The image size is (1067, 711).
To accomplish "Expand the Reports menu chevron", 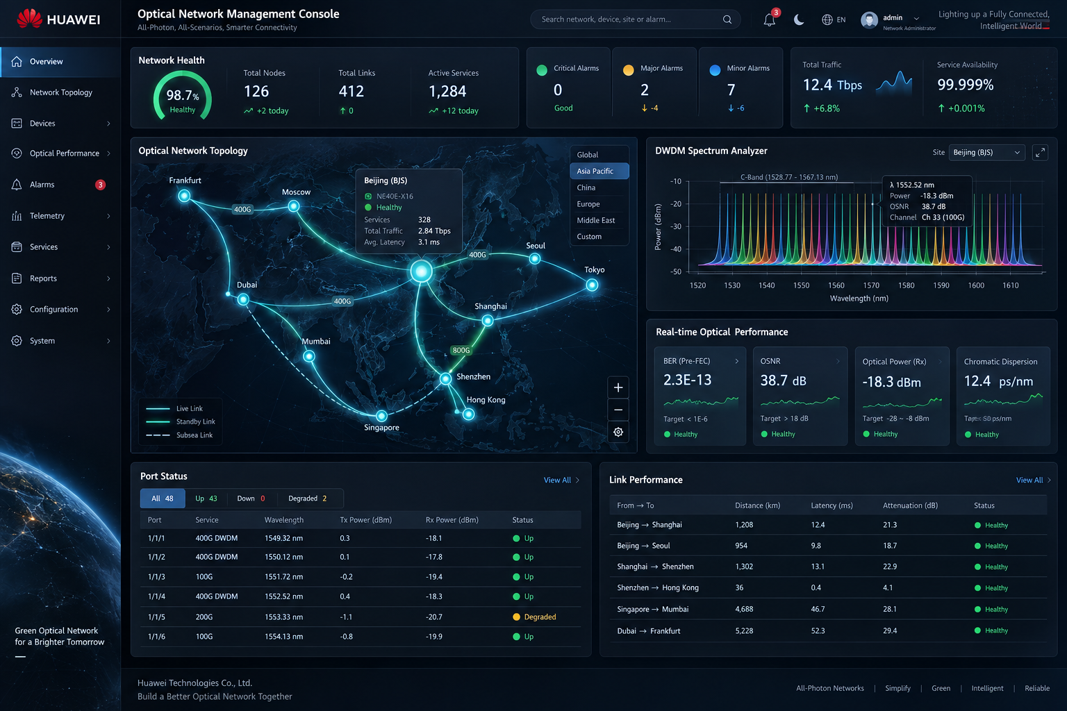I will [x=108, y=278].
